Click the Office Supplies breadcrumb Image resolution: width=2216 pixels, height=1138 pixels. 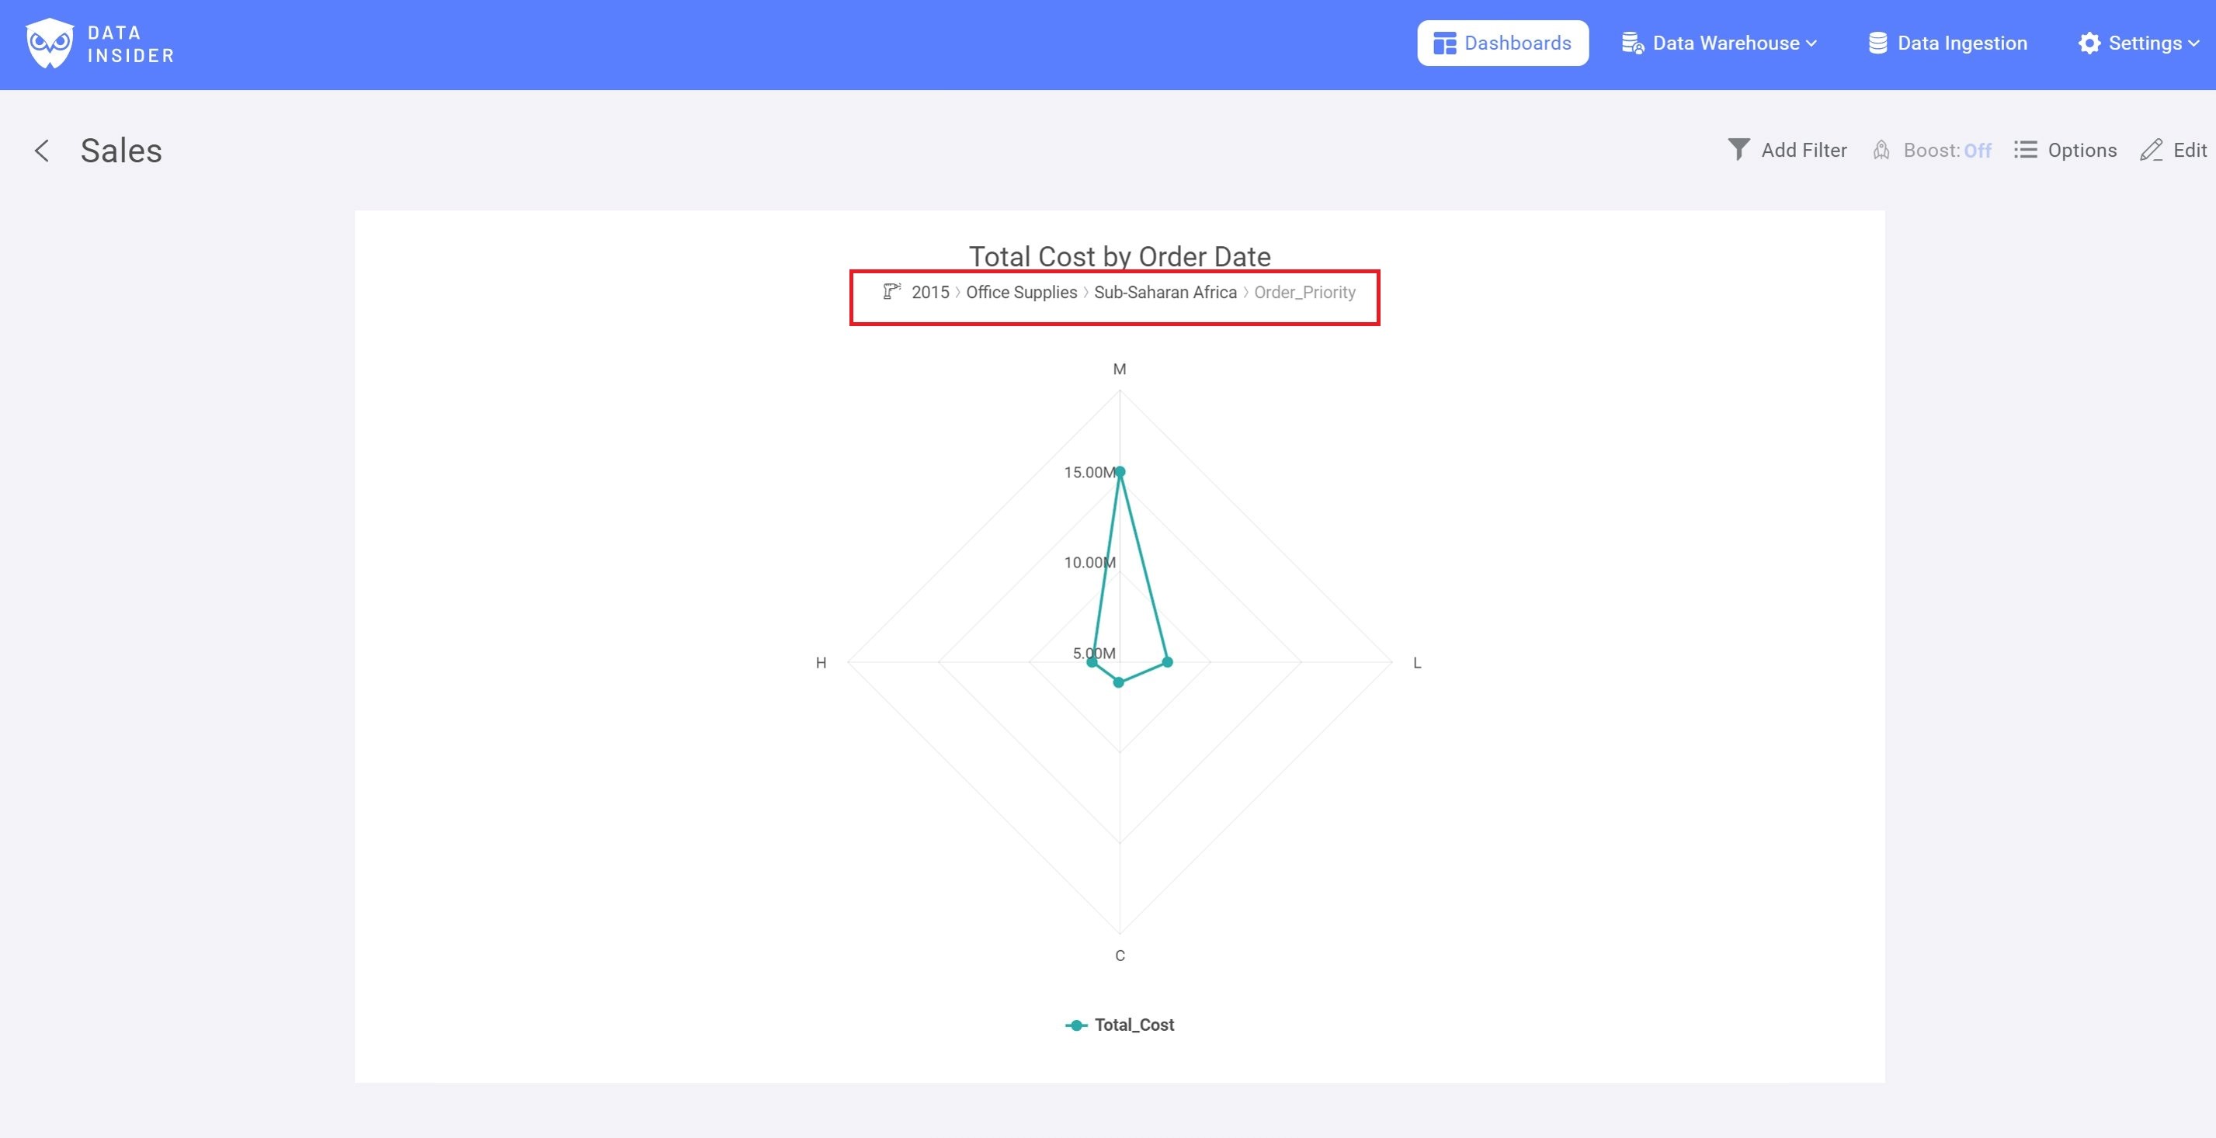1021,293
